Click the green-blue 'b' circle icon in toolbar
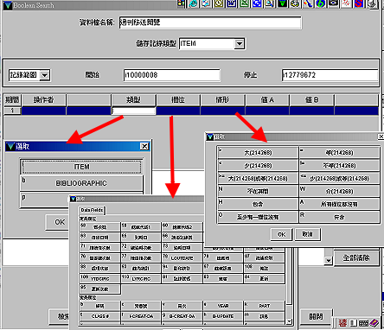Screen dimensions: 384x330 pos(321,3)
